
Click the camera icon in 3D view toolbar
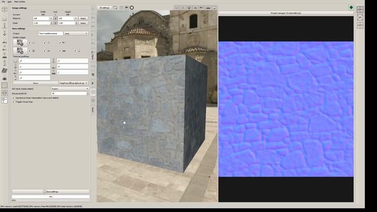click(127, 8)
